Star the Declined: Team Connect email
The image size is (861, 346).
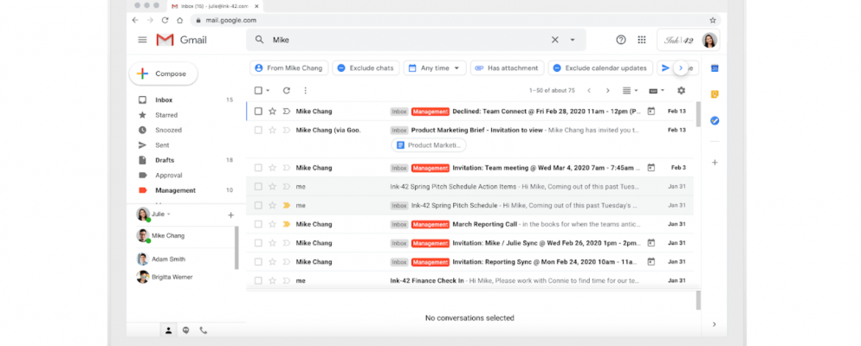tap(272, 112)
